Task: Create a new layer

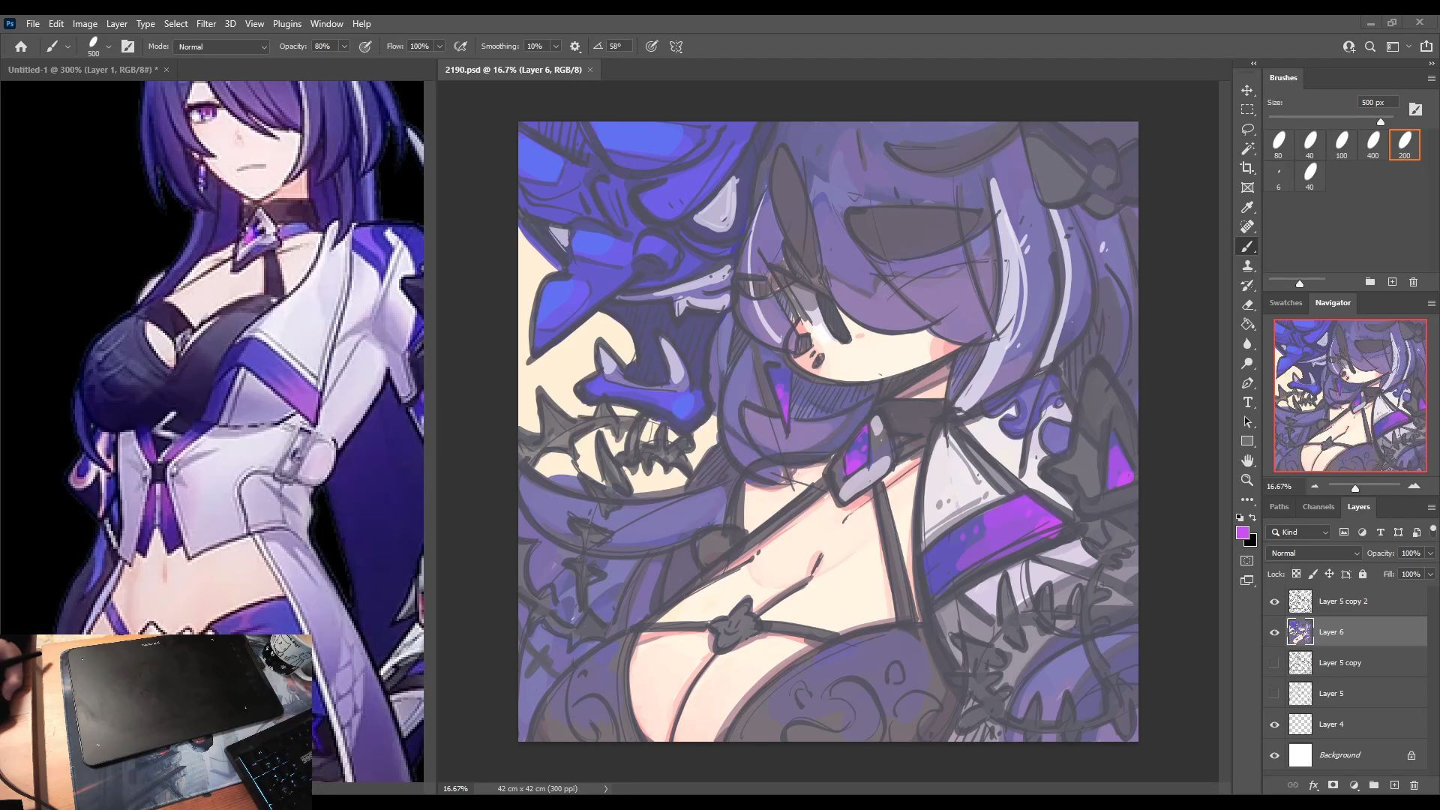Action: 1394,785
